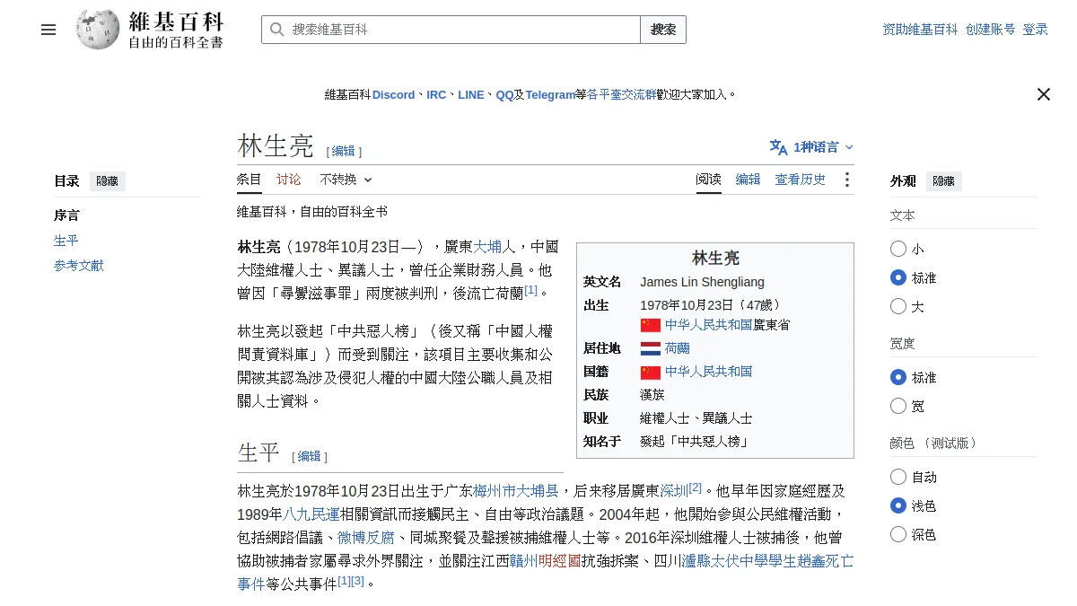Screen dimensions: 1077x606
Task: Select 小 text size
Action: (898, 249)
